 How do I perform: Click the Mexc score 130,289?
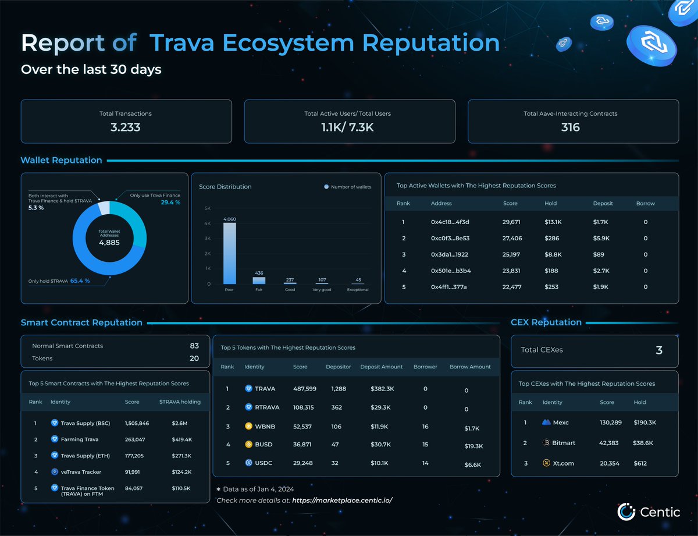tap(611, 423)
